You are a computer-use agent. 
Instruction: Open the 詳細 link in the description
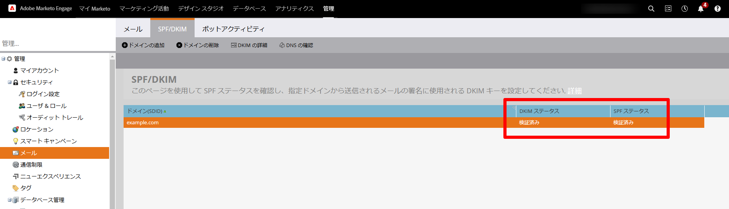click(574, 91)
